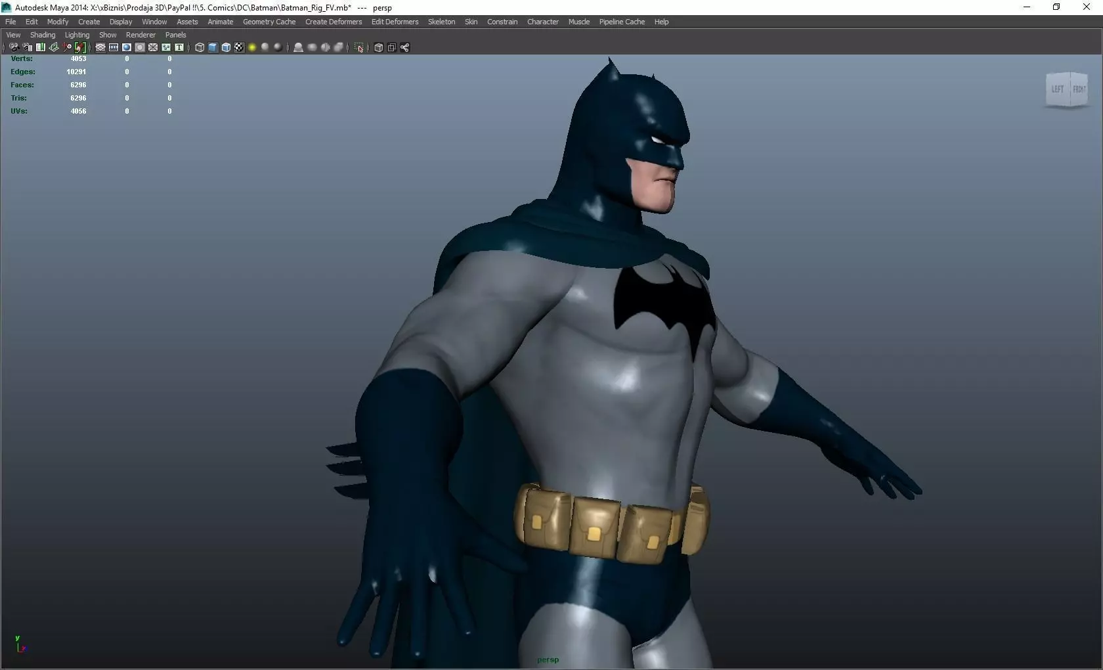Open the Panels menu
Screen dimensions: 1103x670
click(x=175, y=35)
